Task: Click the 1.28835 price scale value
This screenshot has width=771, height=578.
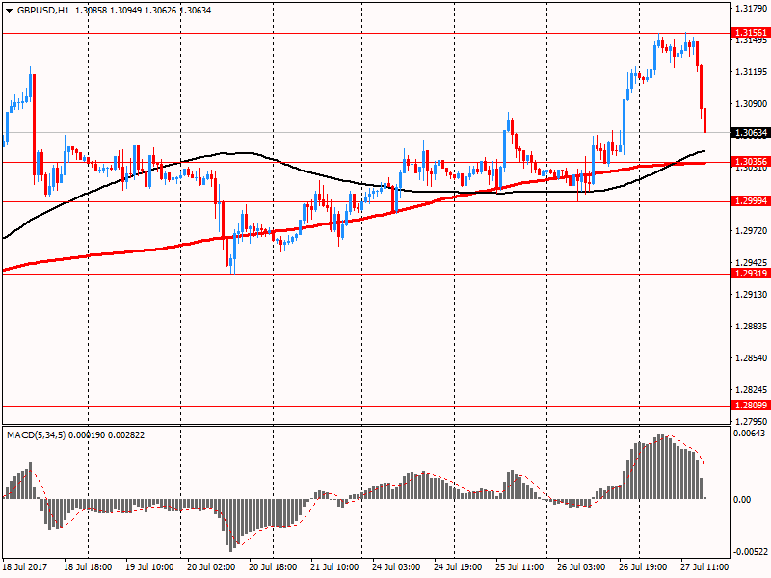Action: (751, 327)
